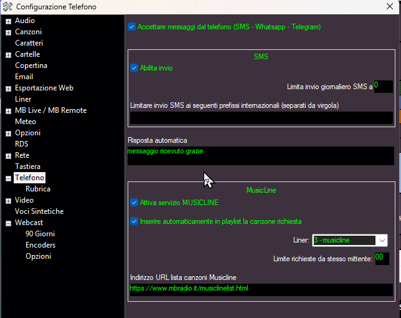Open Encoders under Webcast

tap(40, 245)
